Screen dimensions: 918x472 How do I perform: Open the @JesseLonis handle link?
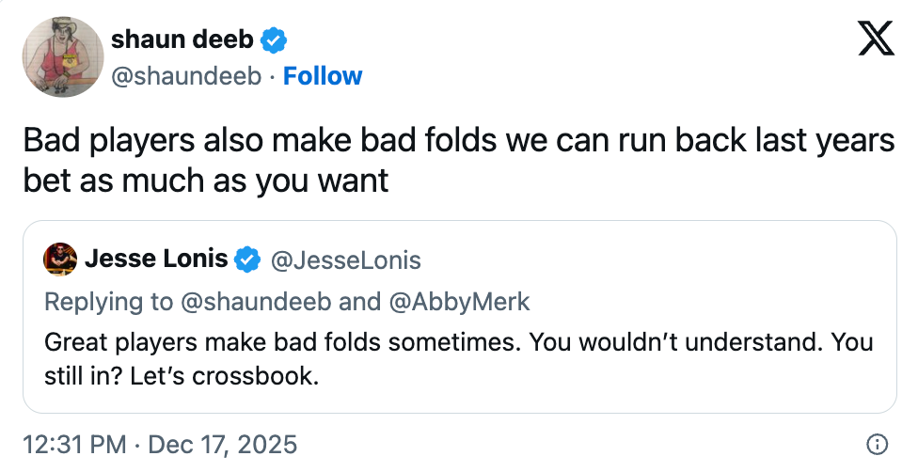pos(345,260)
